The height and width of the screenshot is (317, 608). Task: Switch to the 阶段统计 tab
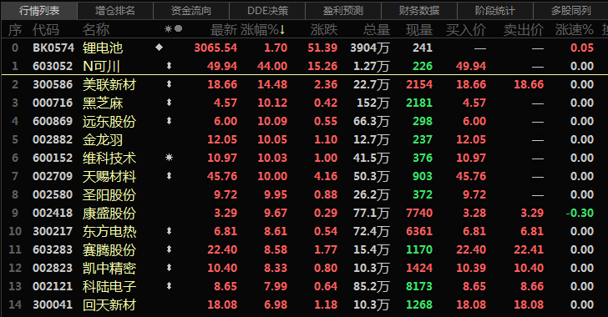[x=495, y=11]
